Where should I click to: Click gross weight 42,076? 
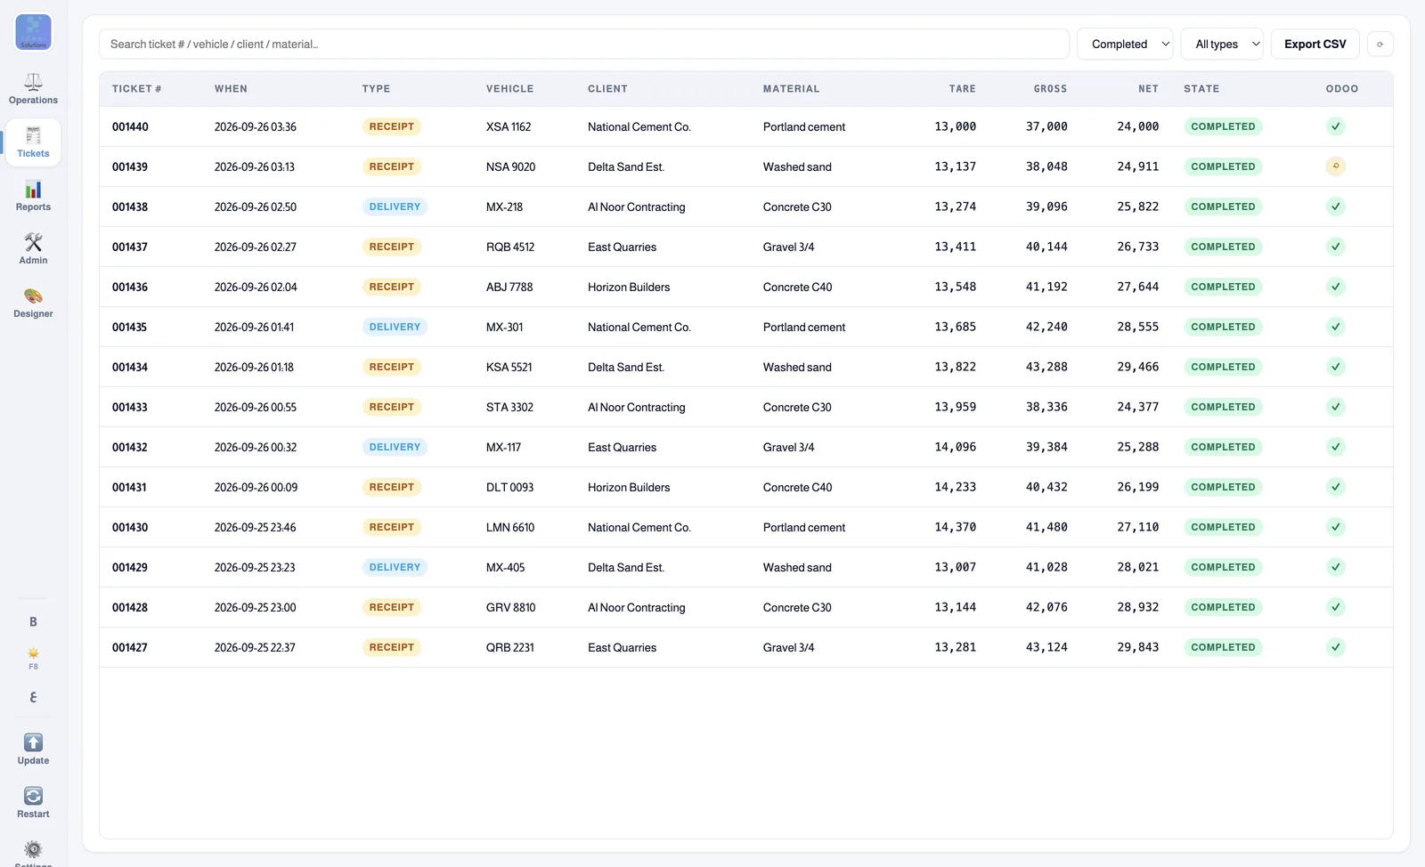1046,607
